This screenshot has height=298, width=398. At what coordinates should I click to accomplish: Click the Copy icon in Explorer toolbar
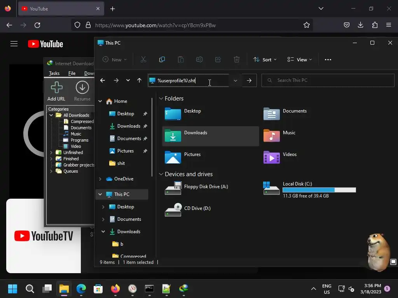tap(162, 59)
